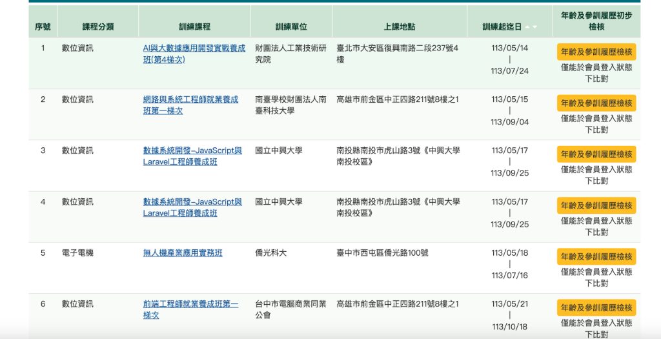
Task: Click the ascending sort arrow beside 訓練起迄日
Action: pos(527,27)
